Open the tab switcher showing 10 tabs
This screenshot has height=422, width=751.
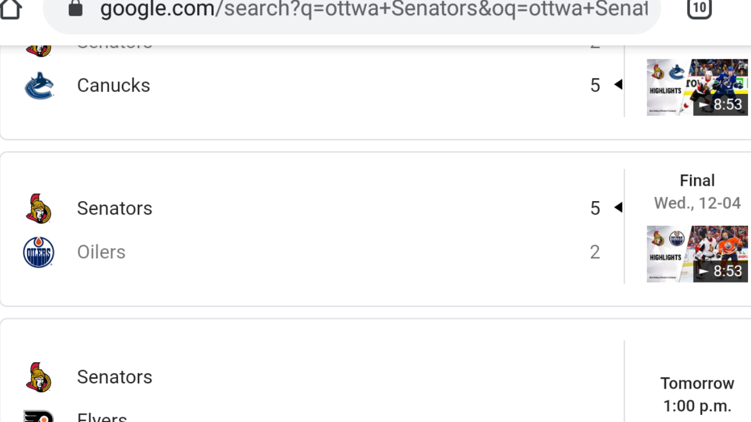point(699,8)
